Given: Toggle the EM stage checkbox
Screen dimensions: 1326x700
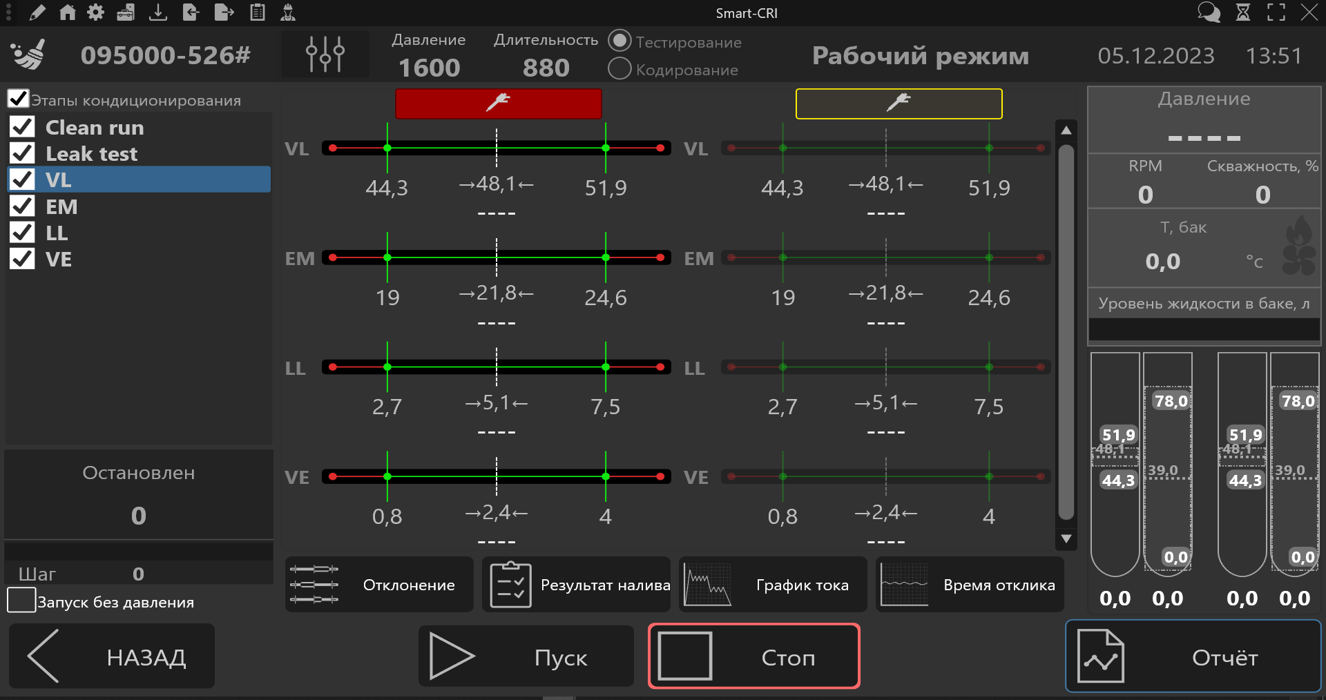Looking at the screenshot, I should pyautogui.click(x=22, y=206).
